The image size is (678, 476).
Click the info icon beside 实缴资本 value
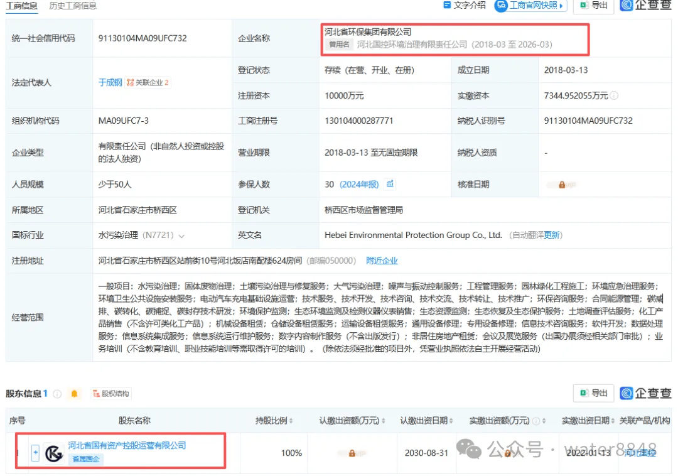(614, 96)
